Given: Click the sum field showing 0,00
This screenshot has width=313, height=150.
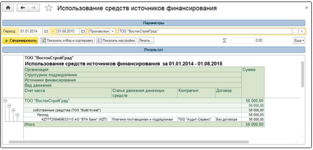Looking at the screenshot, I should point(247,40).
